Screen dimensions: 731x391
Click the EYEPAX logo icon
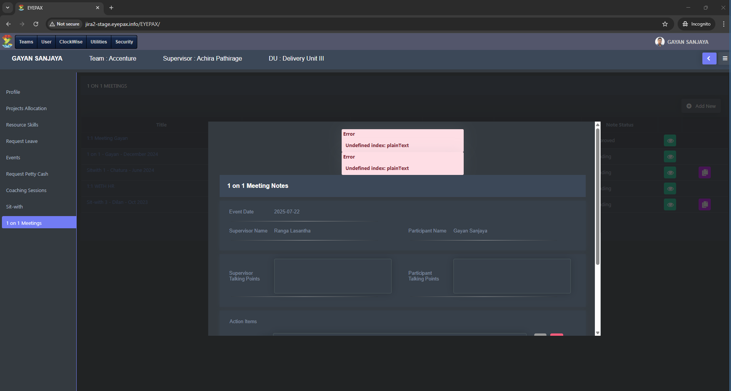tap(7, 42)
